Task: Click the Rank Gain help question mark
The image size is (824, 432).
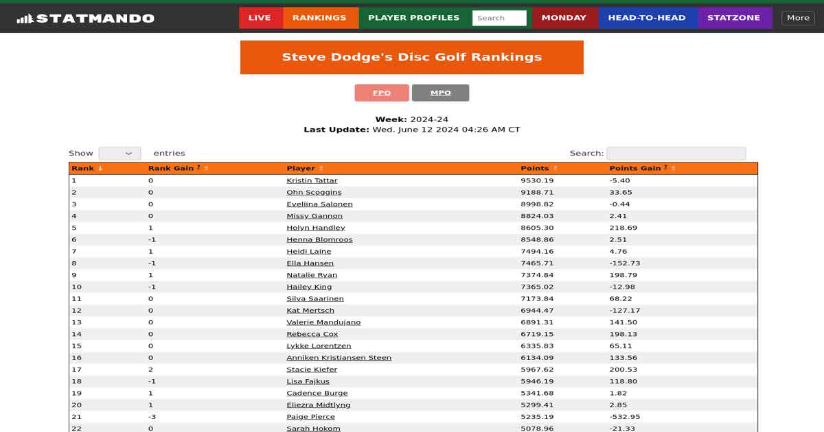Action: [x=198, y=167]
